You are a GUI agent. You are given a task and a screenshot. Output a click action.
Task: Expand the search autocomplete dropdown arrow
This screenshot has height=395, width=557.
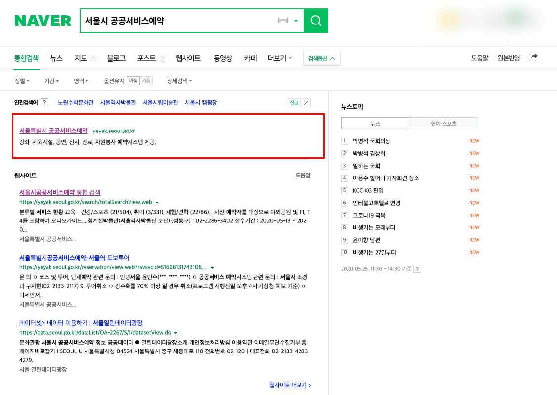[296, 21]
